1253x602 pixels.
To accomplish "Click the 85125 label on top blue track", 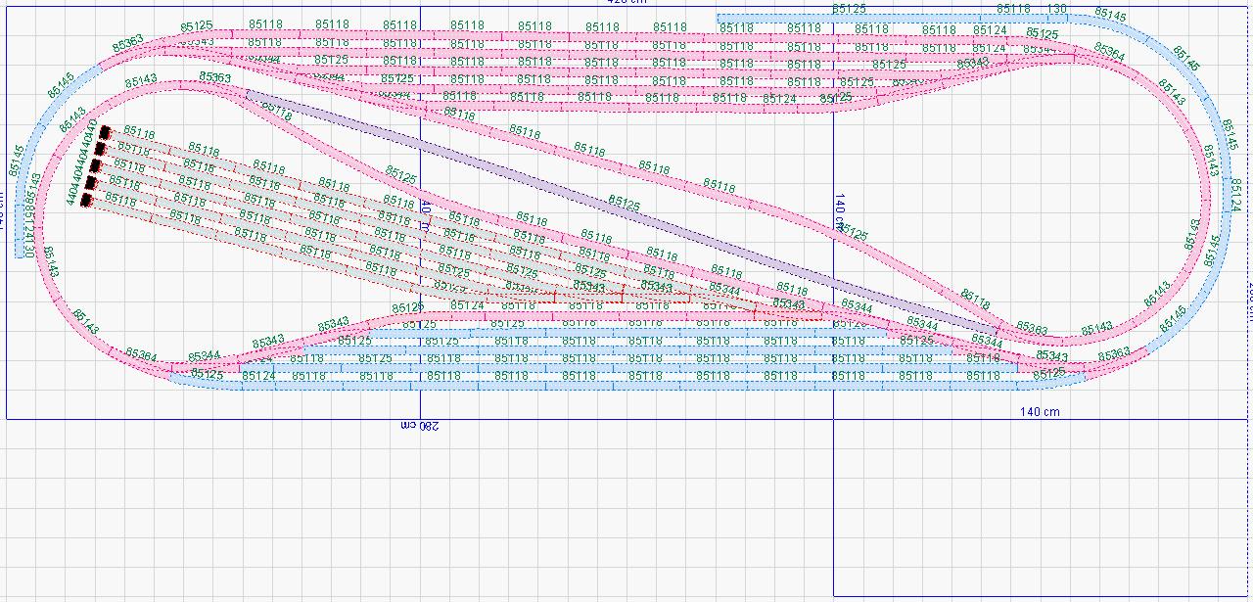I will (x=849, y=10).
